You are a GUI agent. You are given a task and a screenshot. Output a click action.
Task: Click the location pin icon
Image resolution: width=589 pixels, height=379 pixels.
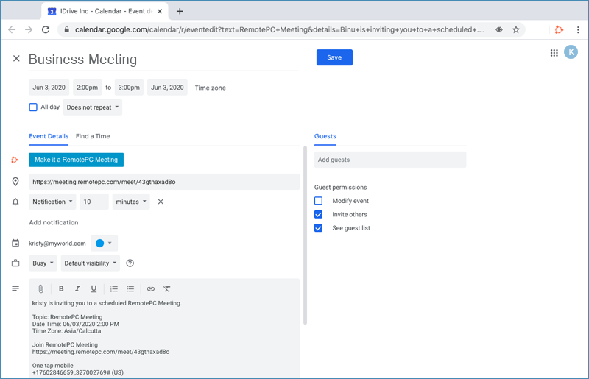[x=15, y=182]
